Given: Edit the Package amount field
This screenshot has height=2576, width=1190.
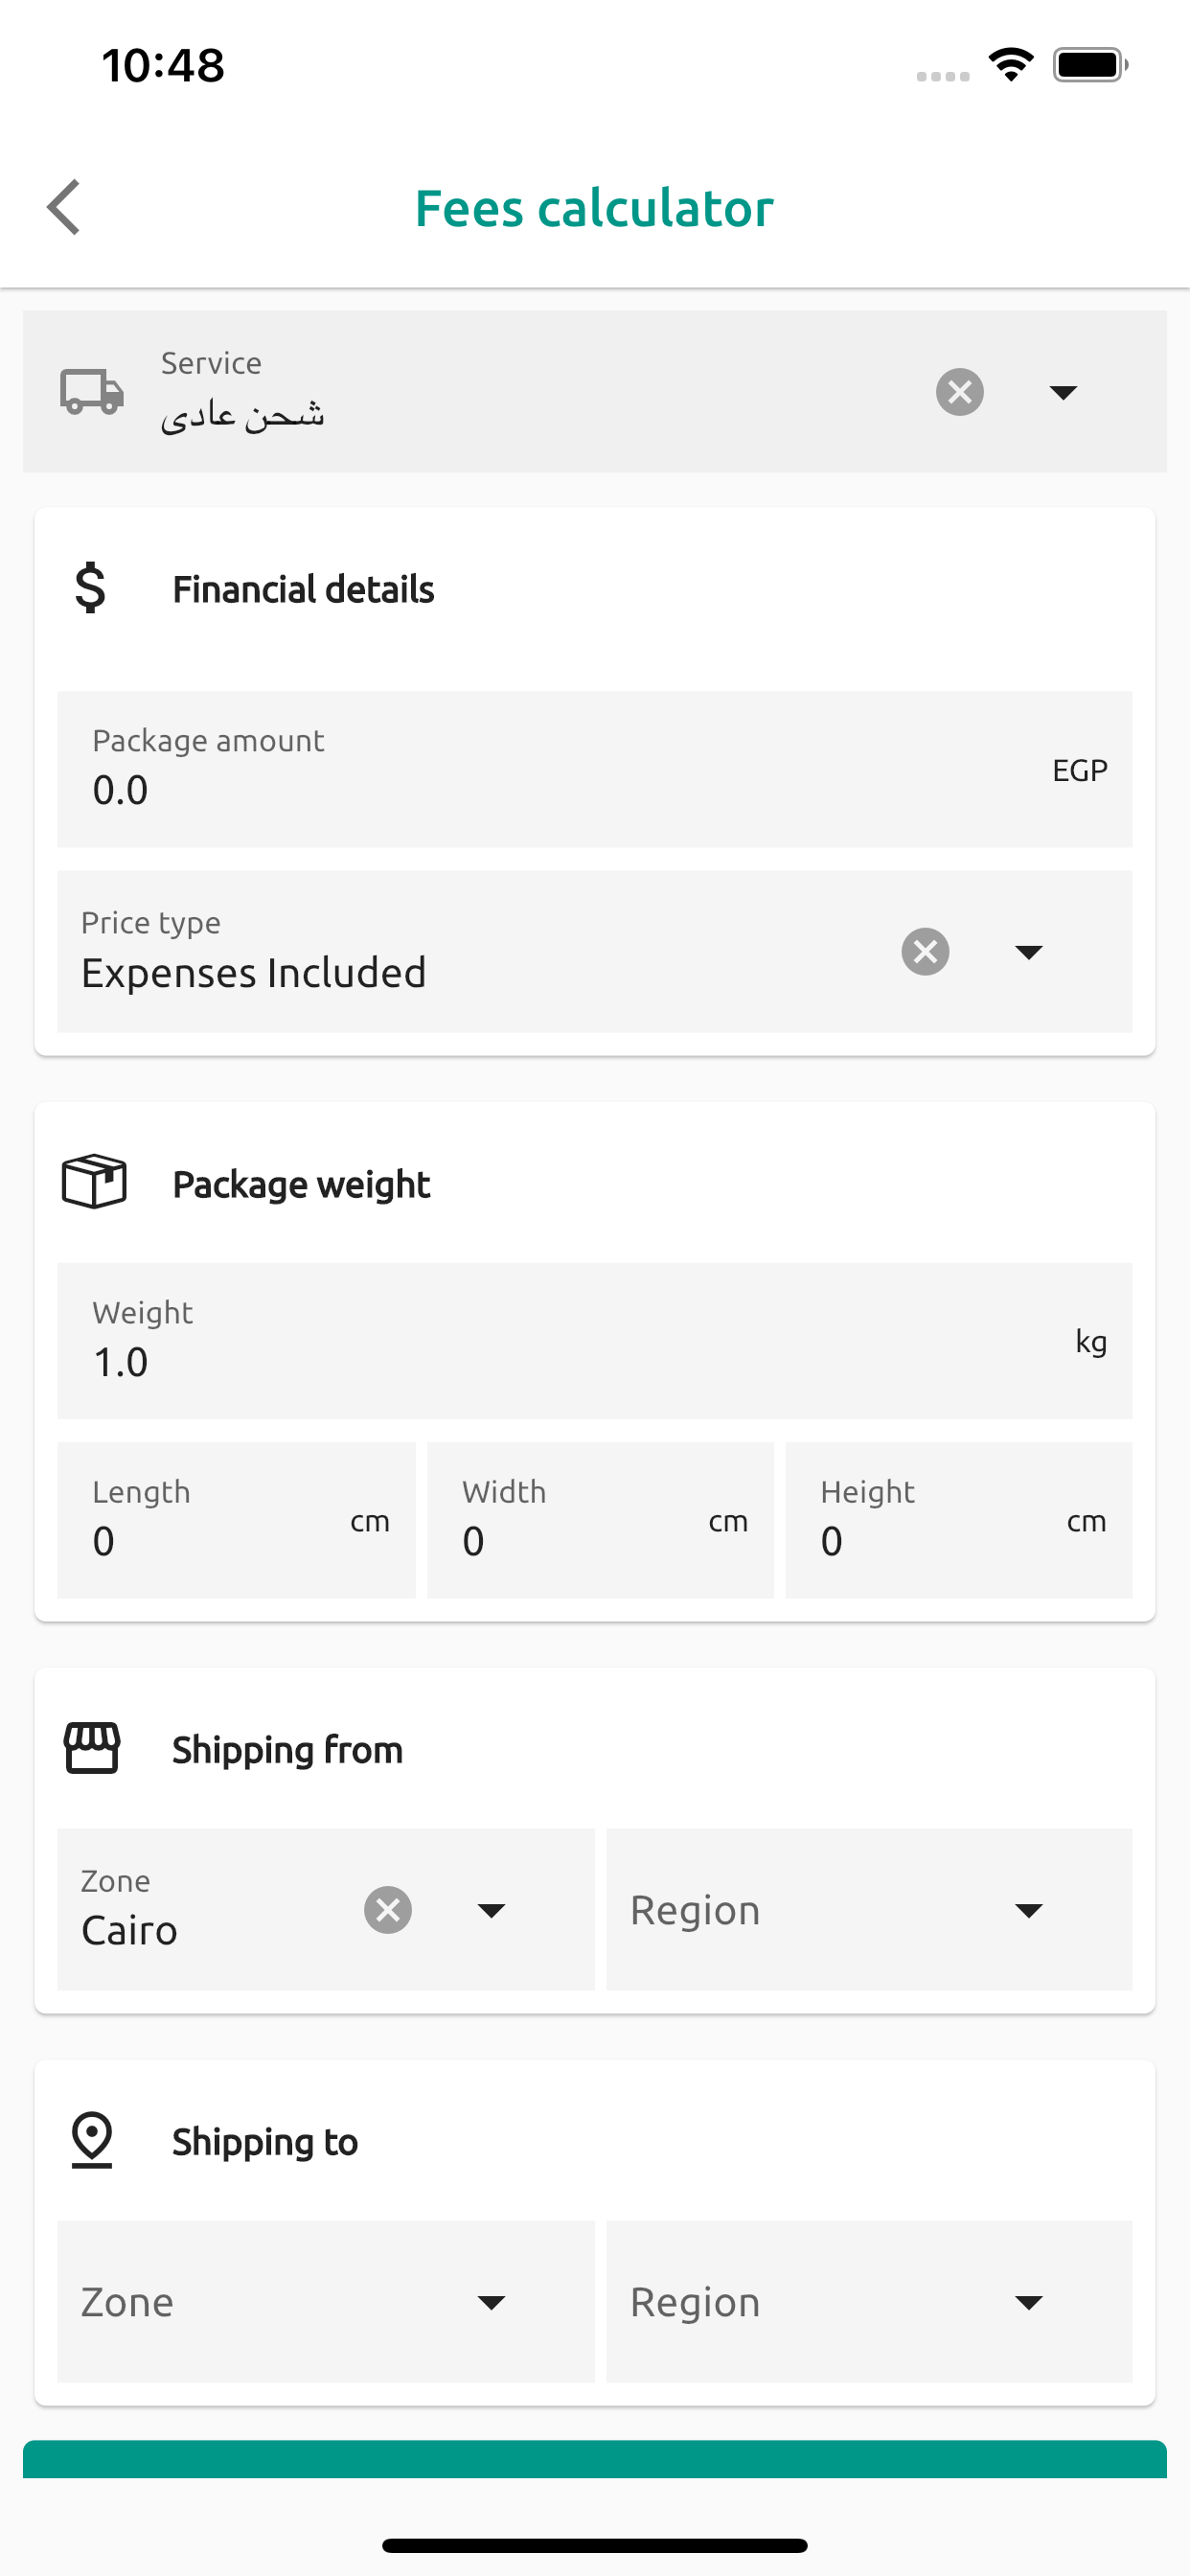Looking at the screenshot, I should [x=560, y=788].
